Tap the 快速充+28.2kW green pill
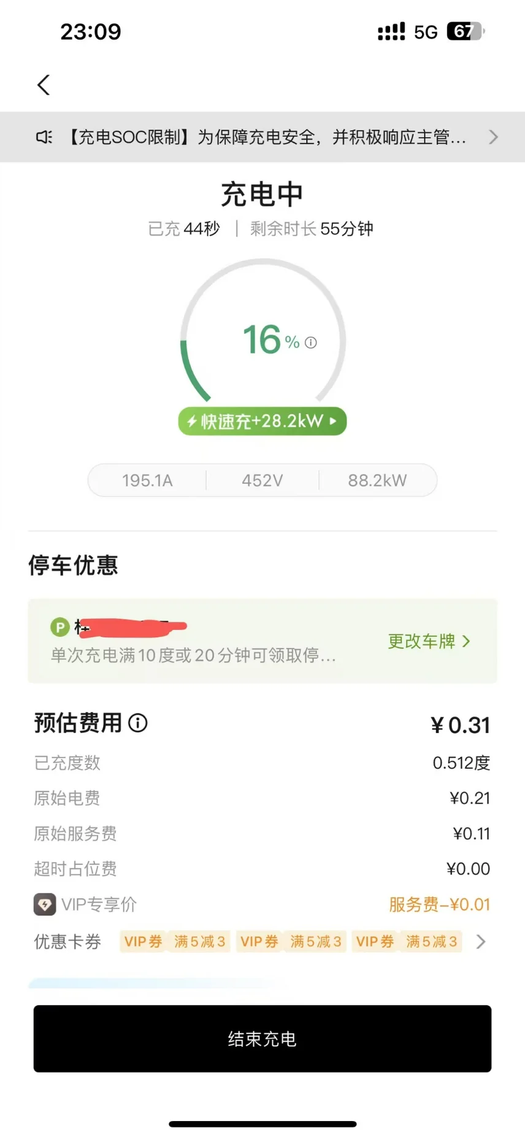 pos(262,421)
